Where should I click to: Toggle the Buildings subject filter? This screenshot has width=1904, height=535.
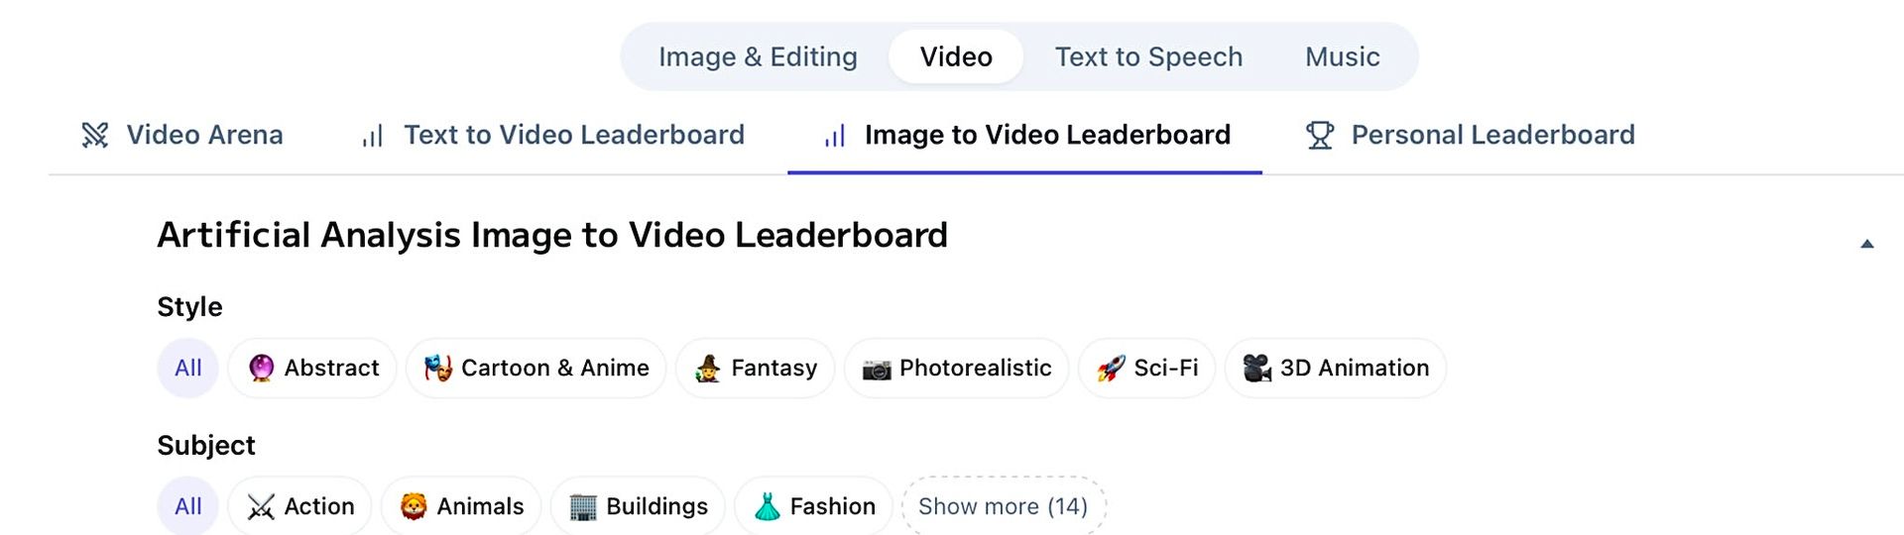click(x=639, y=506)
